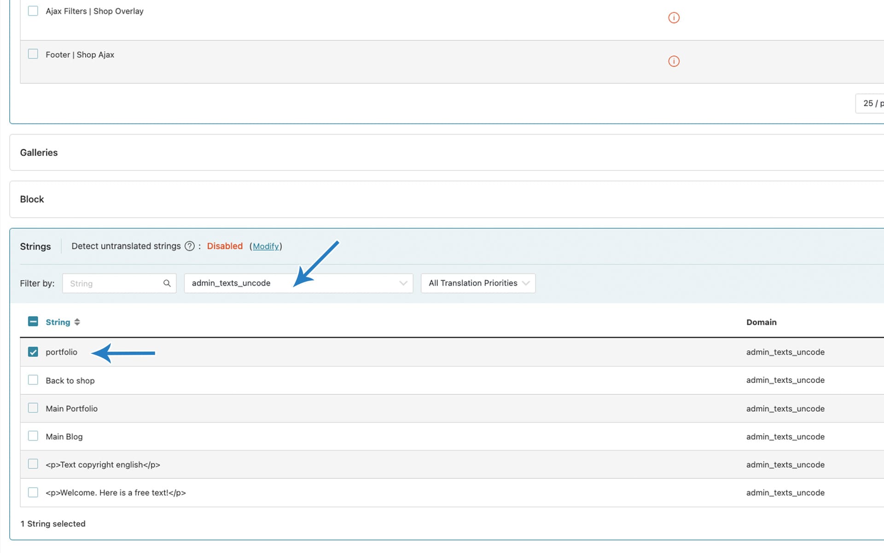884x553 pixels.
Task: Click search magnifier icon in String filter
Action: pos(167,283)
